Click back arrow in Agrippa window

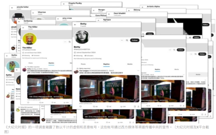[99, 21]
